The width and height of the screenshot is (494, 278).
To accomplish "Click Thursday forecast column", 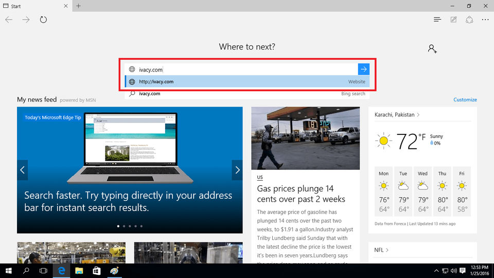I will 442,191.
